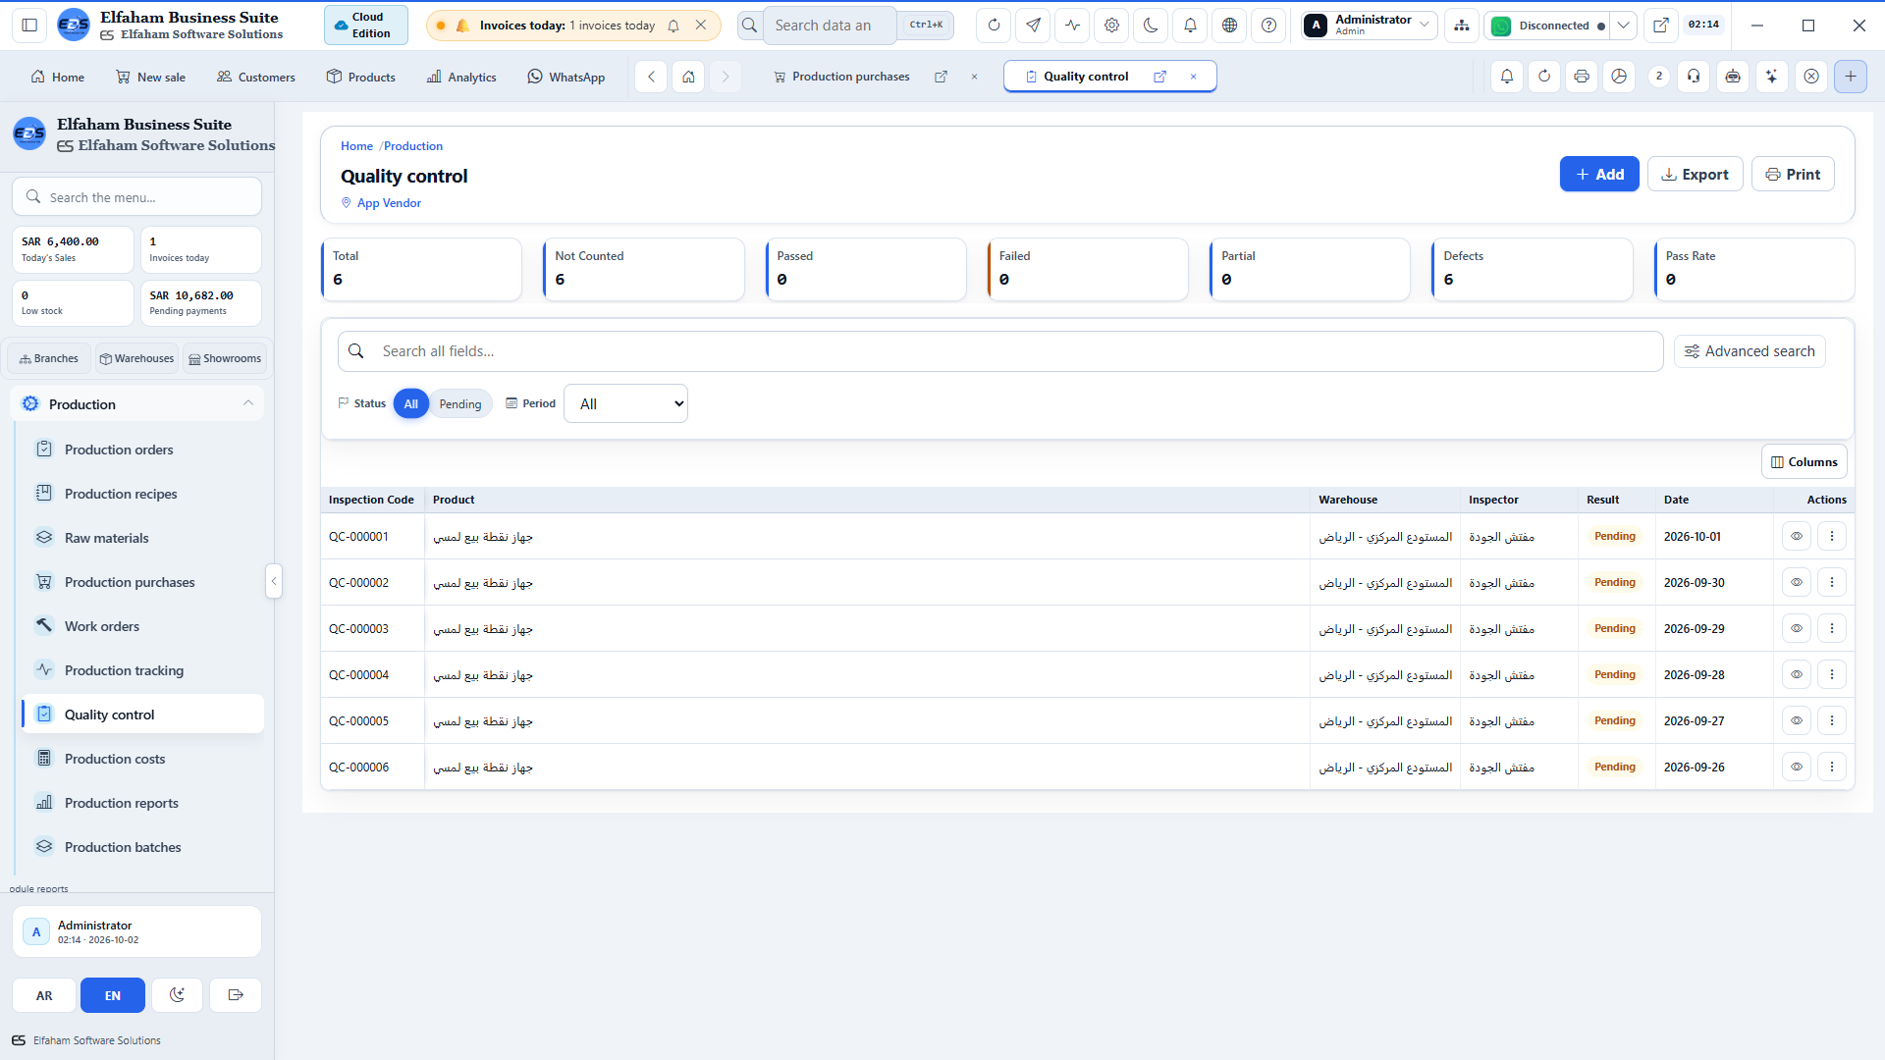Toggle sidebar panel icon at top left
Image resolution: width=1885 pixels, height=1060 pixels.
(29, 26)
